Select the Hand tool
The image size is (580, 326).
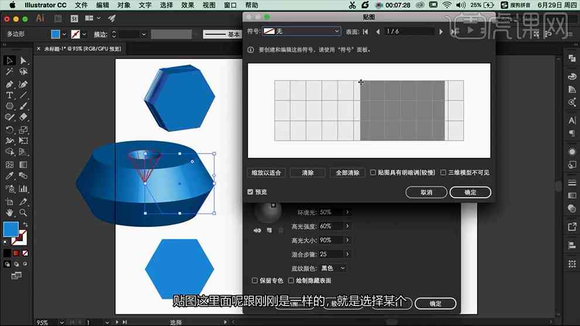[9, 212]
